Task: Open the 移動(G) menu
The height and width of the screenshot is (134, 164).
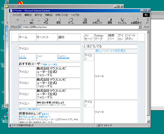Action: 49,15
